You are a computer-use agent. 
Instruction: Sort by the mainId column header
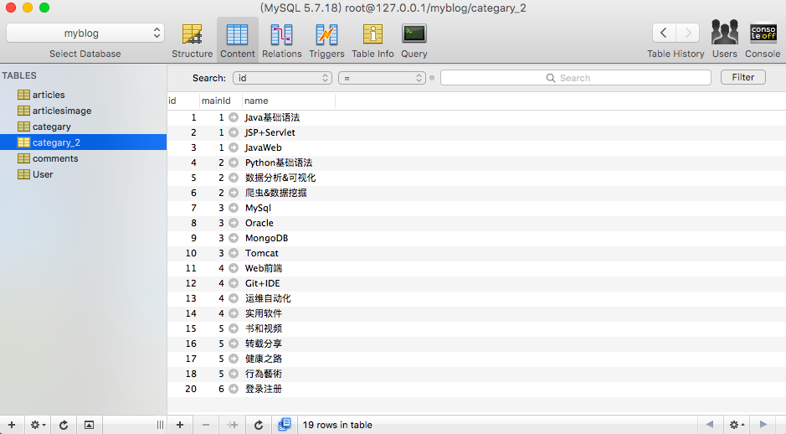click(x=220, y=101)
